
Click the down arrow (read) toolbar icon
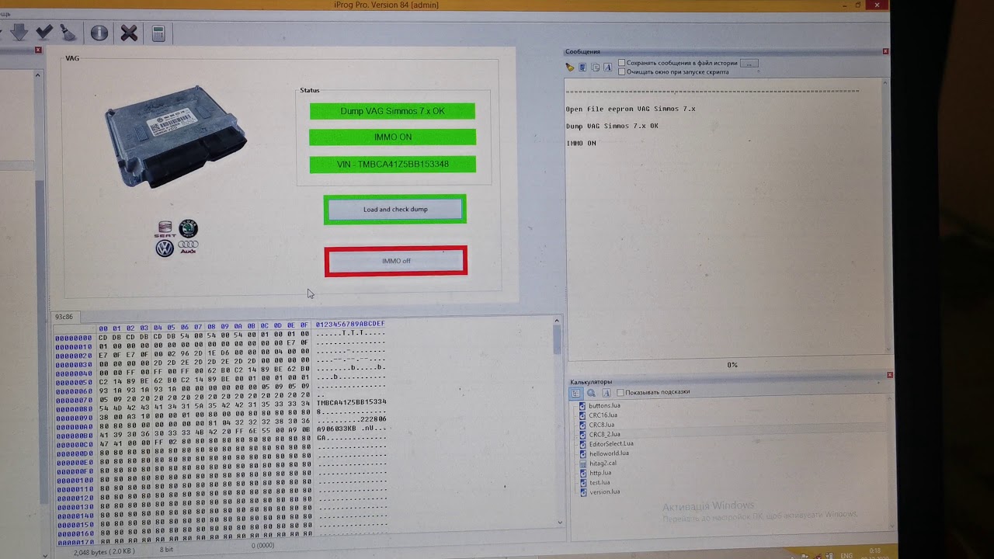19,32
